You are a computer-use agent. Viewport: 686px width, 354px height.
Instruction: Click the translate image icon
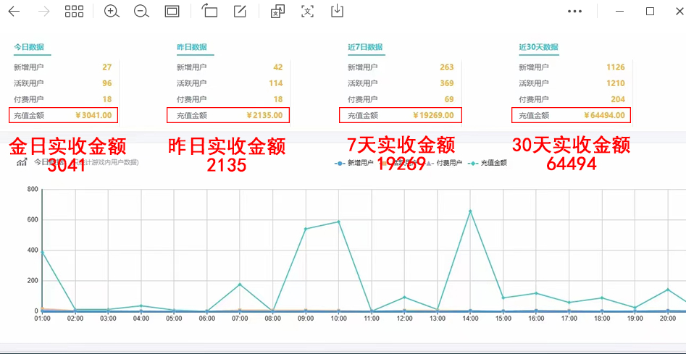pyautogui.click(x=277, y=12)
